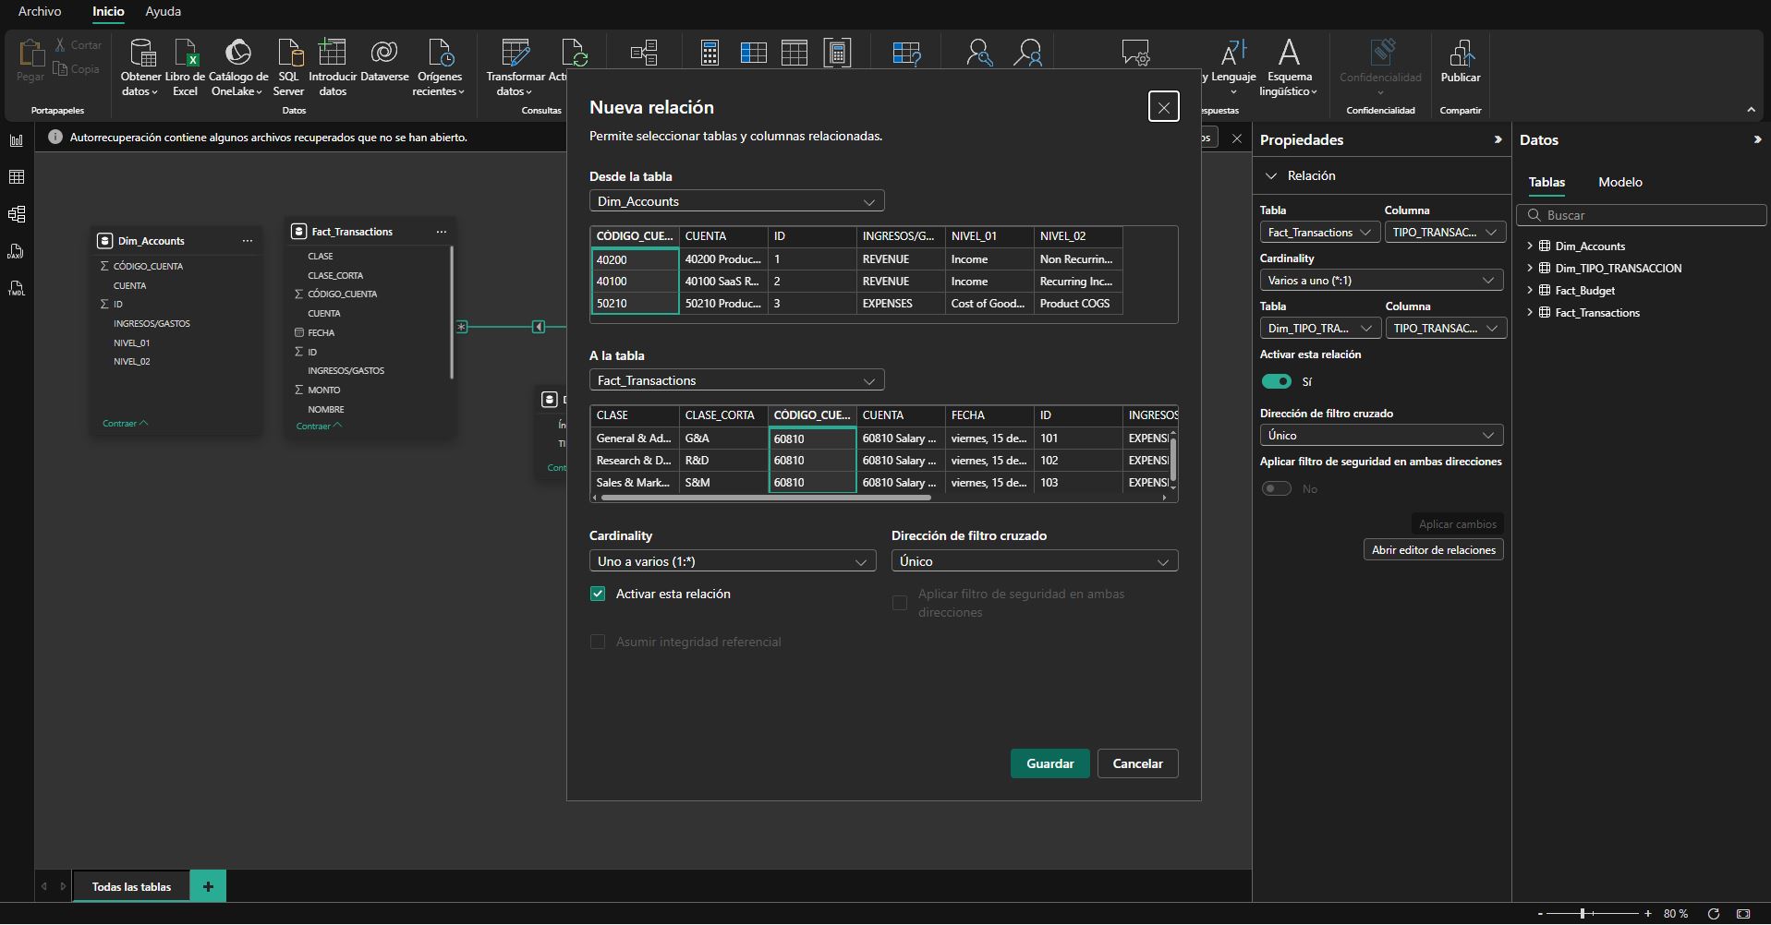Click Transformar datos icon
The width and height of the screenshot is (1771, 925).
(516, 54)
